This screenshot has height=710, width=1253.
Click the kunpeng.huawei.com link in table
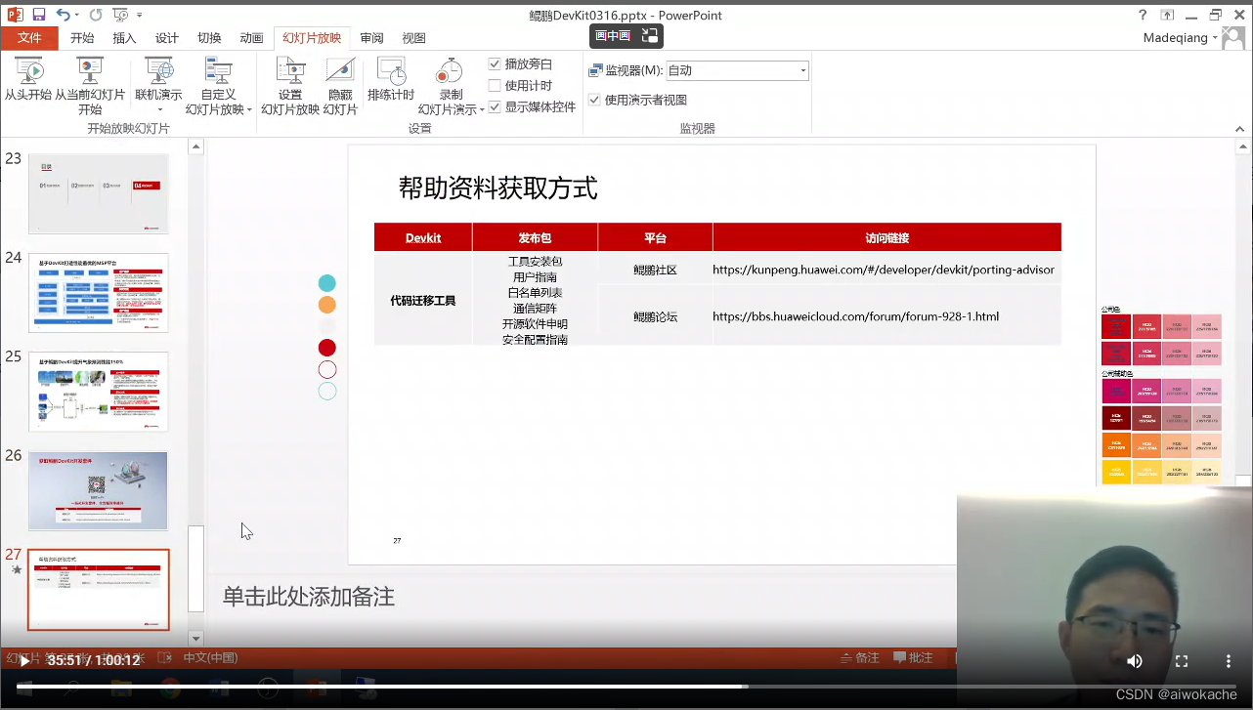[884, 270]
